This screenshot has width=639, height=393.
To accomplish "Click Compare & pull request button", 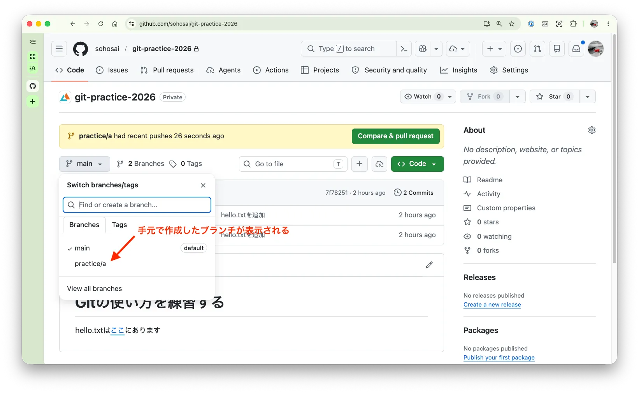I will (395, 136).
